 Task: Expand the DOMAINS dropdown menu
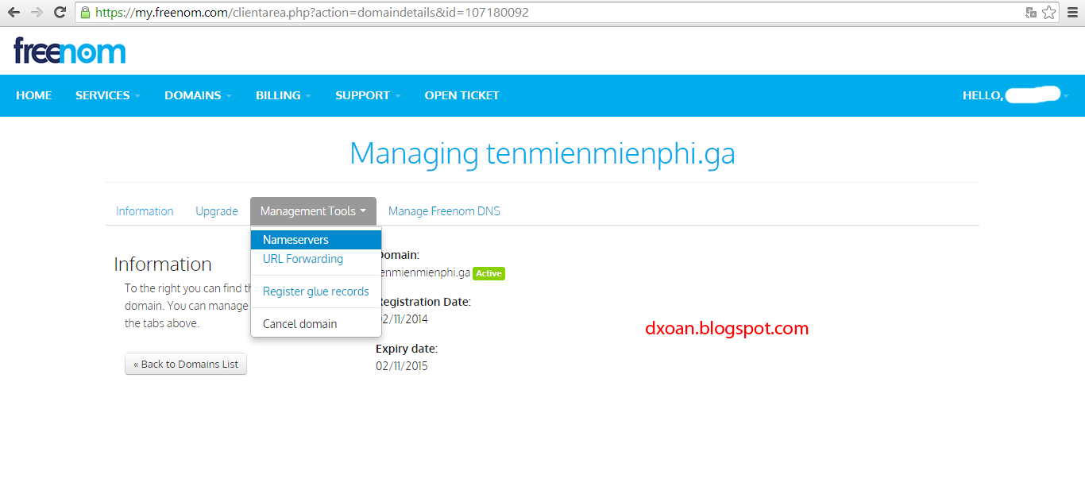(199, 95)
